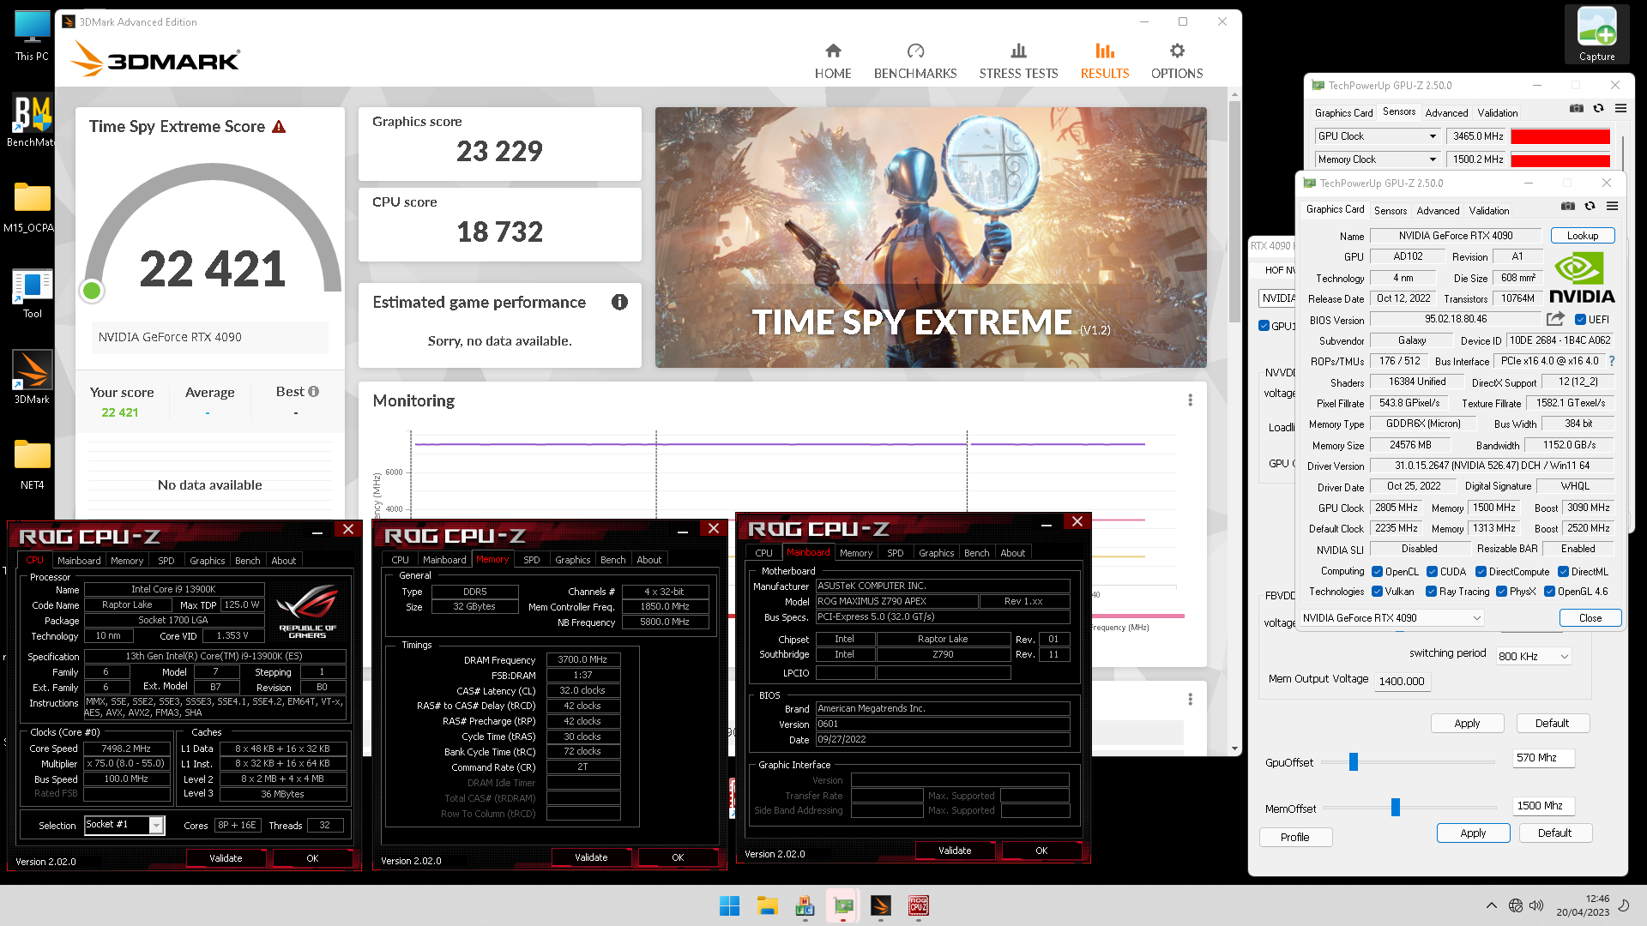This screenshot has width=1647, height=926.
Task: Open Windows Start button
Action: point(729,905)
